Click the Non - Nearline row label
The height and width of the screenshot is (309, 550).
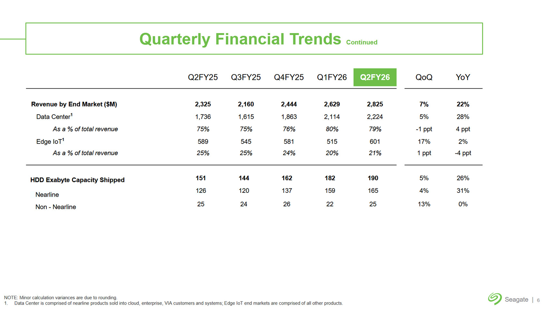[55, 207]
